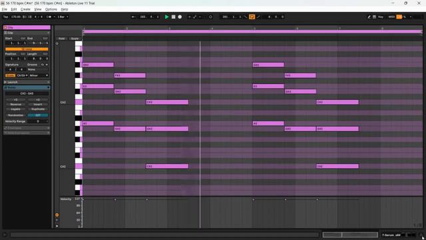Click the preview play icon at bottom left

[x=5, y=235]
